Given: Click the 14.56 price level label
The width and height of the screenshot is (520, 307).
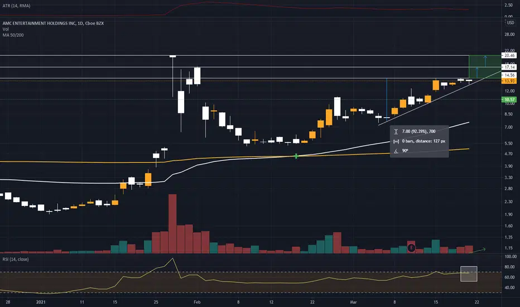Looking at the screenshot, I should [509, 75].
